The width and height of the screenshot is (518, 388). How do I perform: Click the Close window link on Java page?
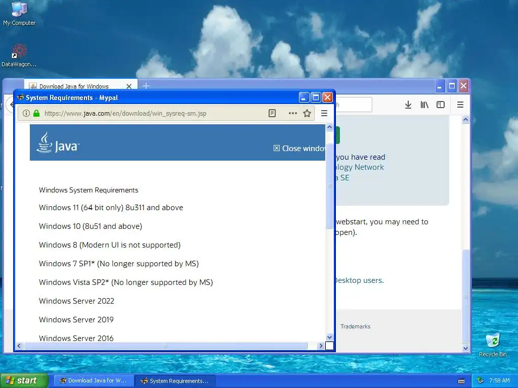299,149
